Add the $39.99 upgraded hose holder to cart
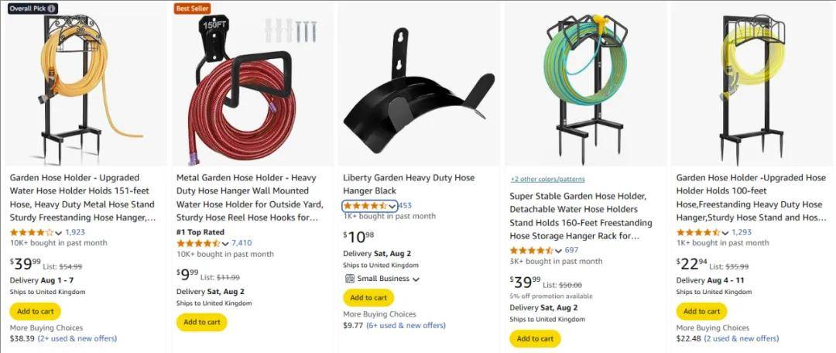This screenshot has height=353, width=836. click(36, 311)
